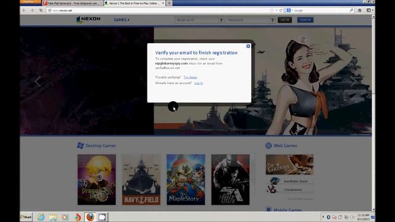Click the last taskbar application icon
The image size is (395, 222).
[x=102, y=217]
